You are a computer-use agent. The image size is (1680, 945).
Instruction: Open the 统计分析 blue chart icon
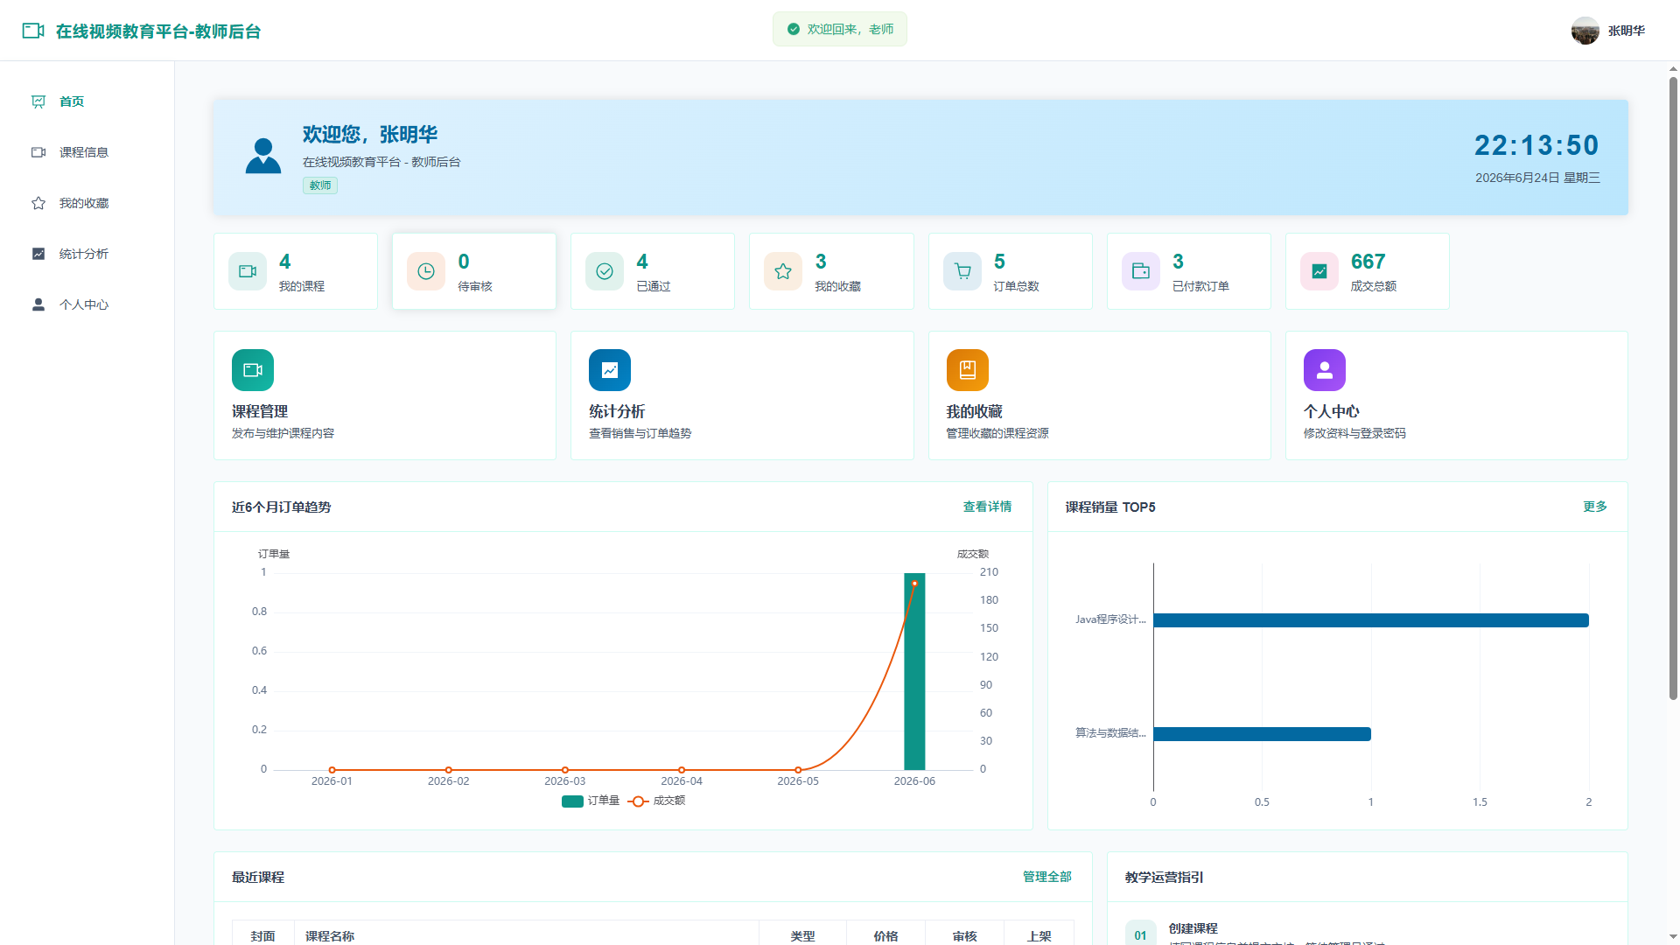coord(610,370)
